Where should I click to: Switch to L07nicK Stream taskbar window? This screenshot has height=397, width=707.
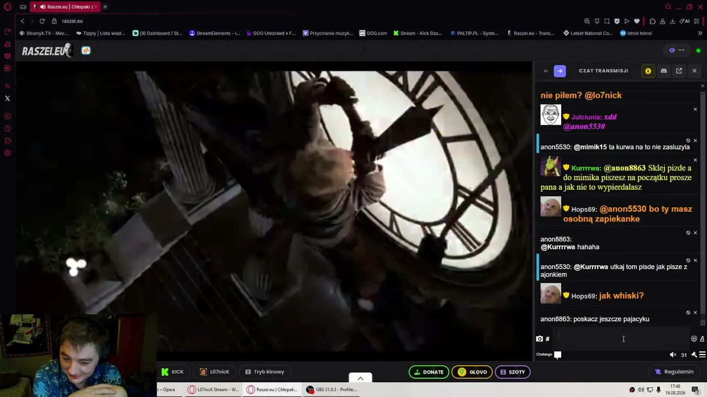click(213, 389)
